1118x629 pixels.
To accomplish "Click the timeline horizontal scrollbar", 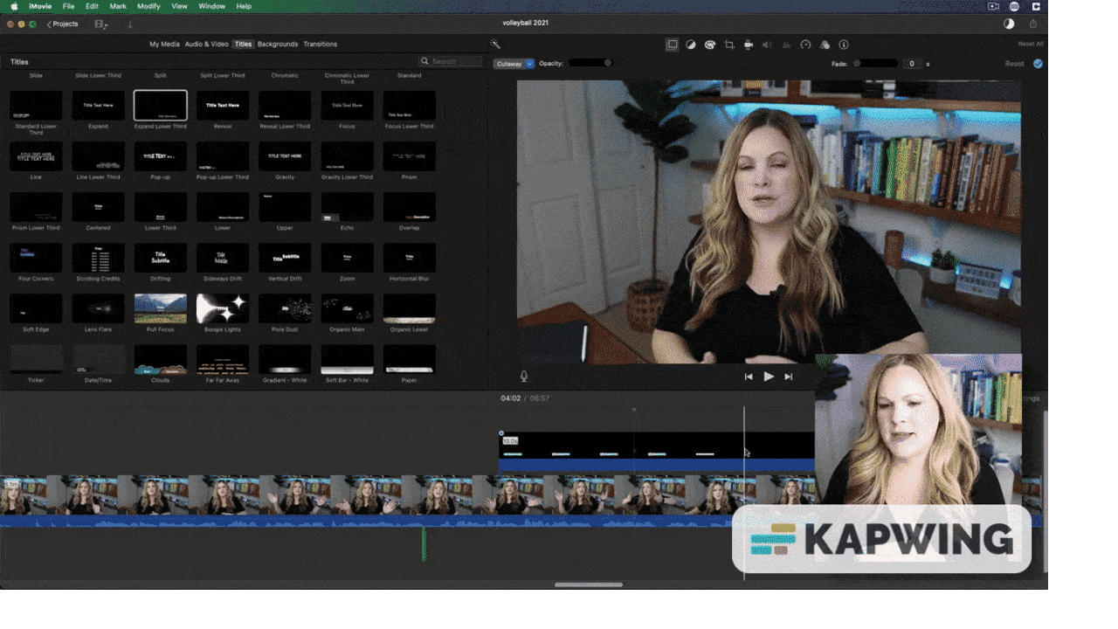I will [589, 584].
